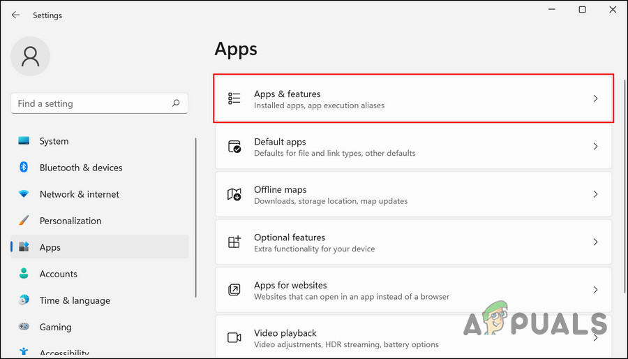Open Apps for websites card
The height and width of the screenshot is (359, 628).
[413, 290]
